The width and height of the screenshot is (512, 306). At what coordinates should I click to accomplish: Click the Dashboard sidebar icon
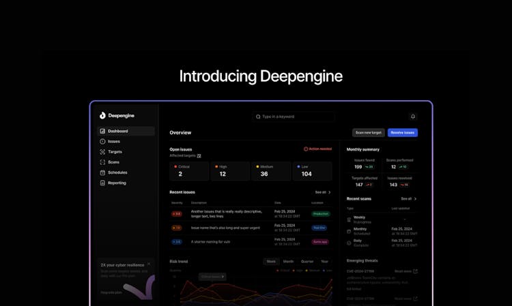(102, 131)
